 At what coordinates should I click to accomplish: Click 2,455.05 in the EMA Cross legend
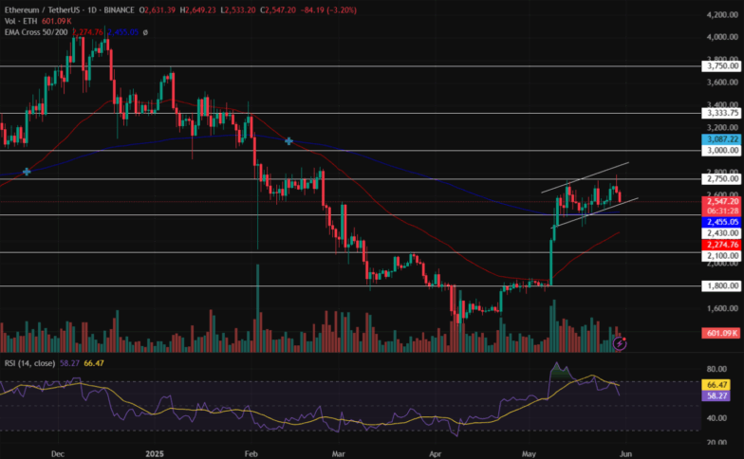(123, 32)
